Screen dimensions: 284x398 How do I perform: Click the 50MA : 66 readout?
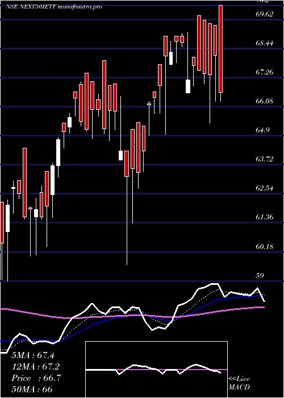pos(32,389)
